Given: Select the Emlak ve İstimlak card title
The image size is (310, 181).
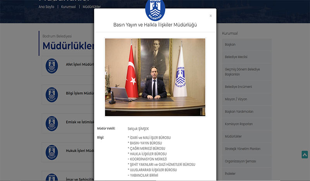Looking at the screenshot, I should click(x=80, y=122).
